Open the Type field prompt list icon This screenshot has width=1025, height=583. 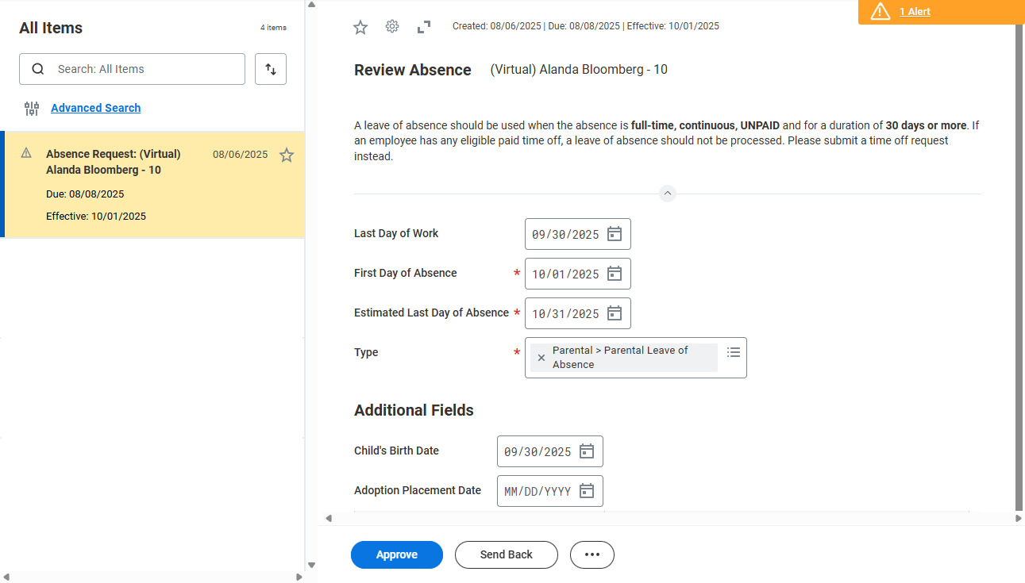[x=734, y=351]
